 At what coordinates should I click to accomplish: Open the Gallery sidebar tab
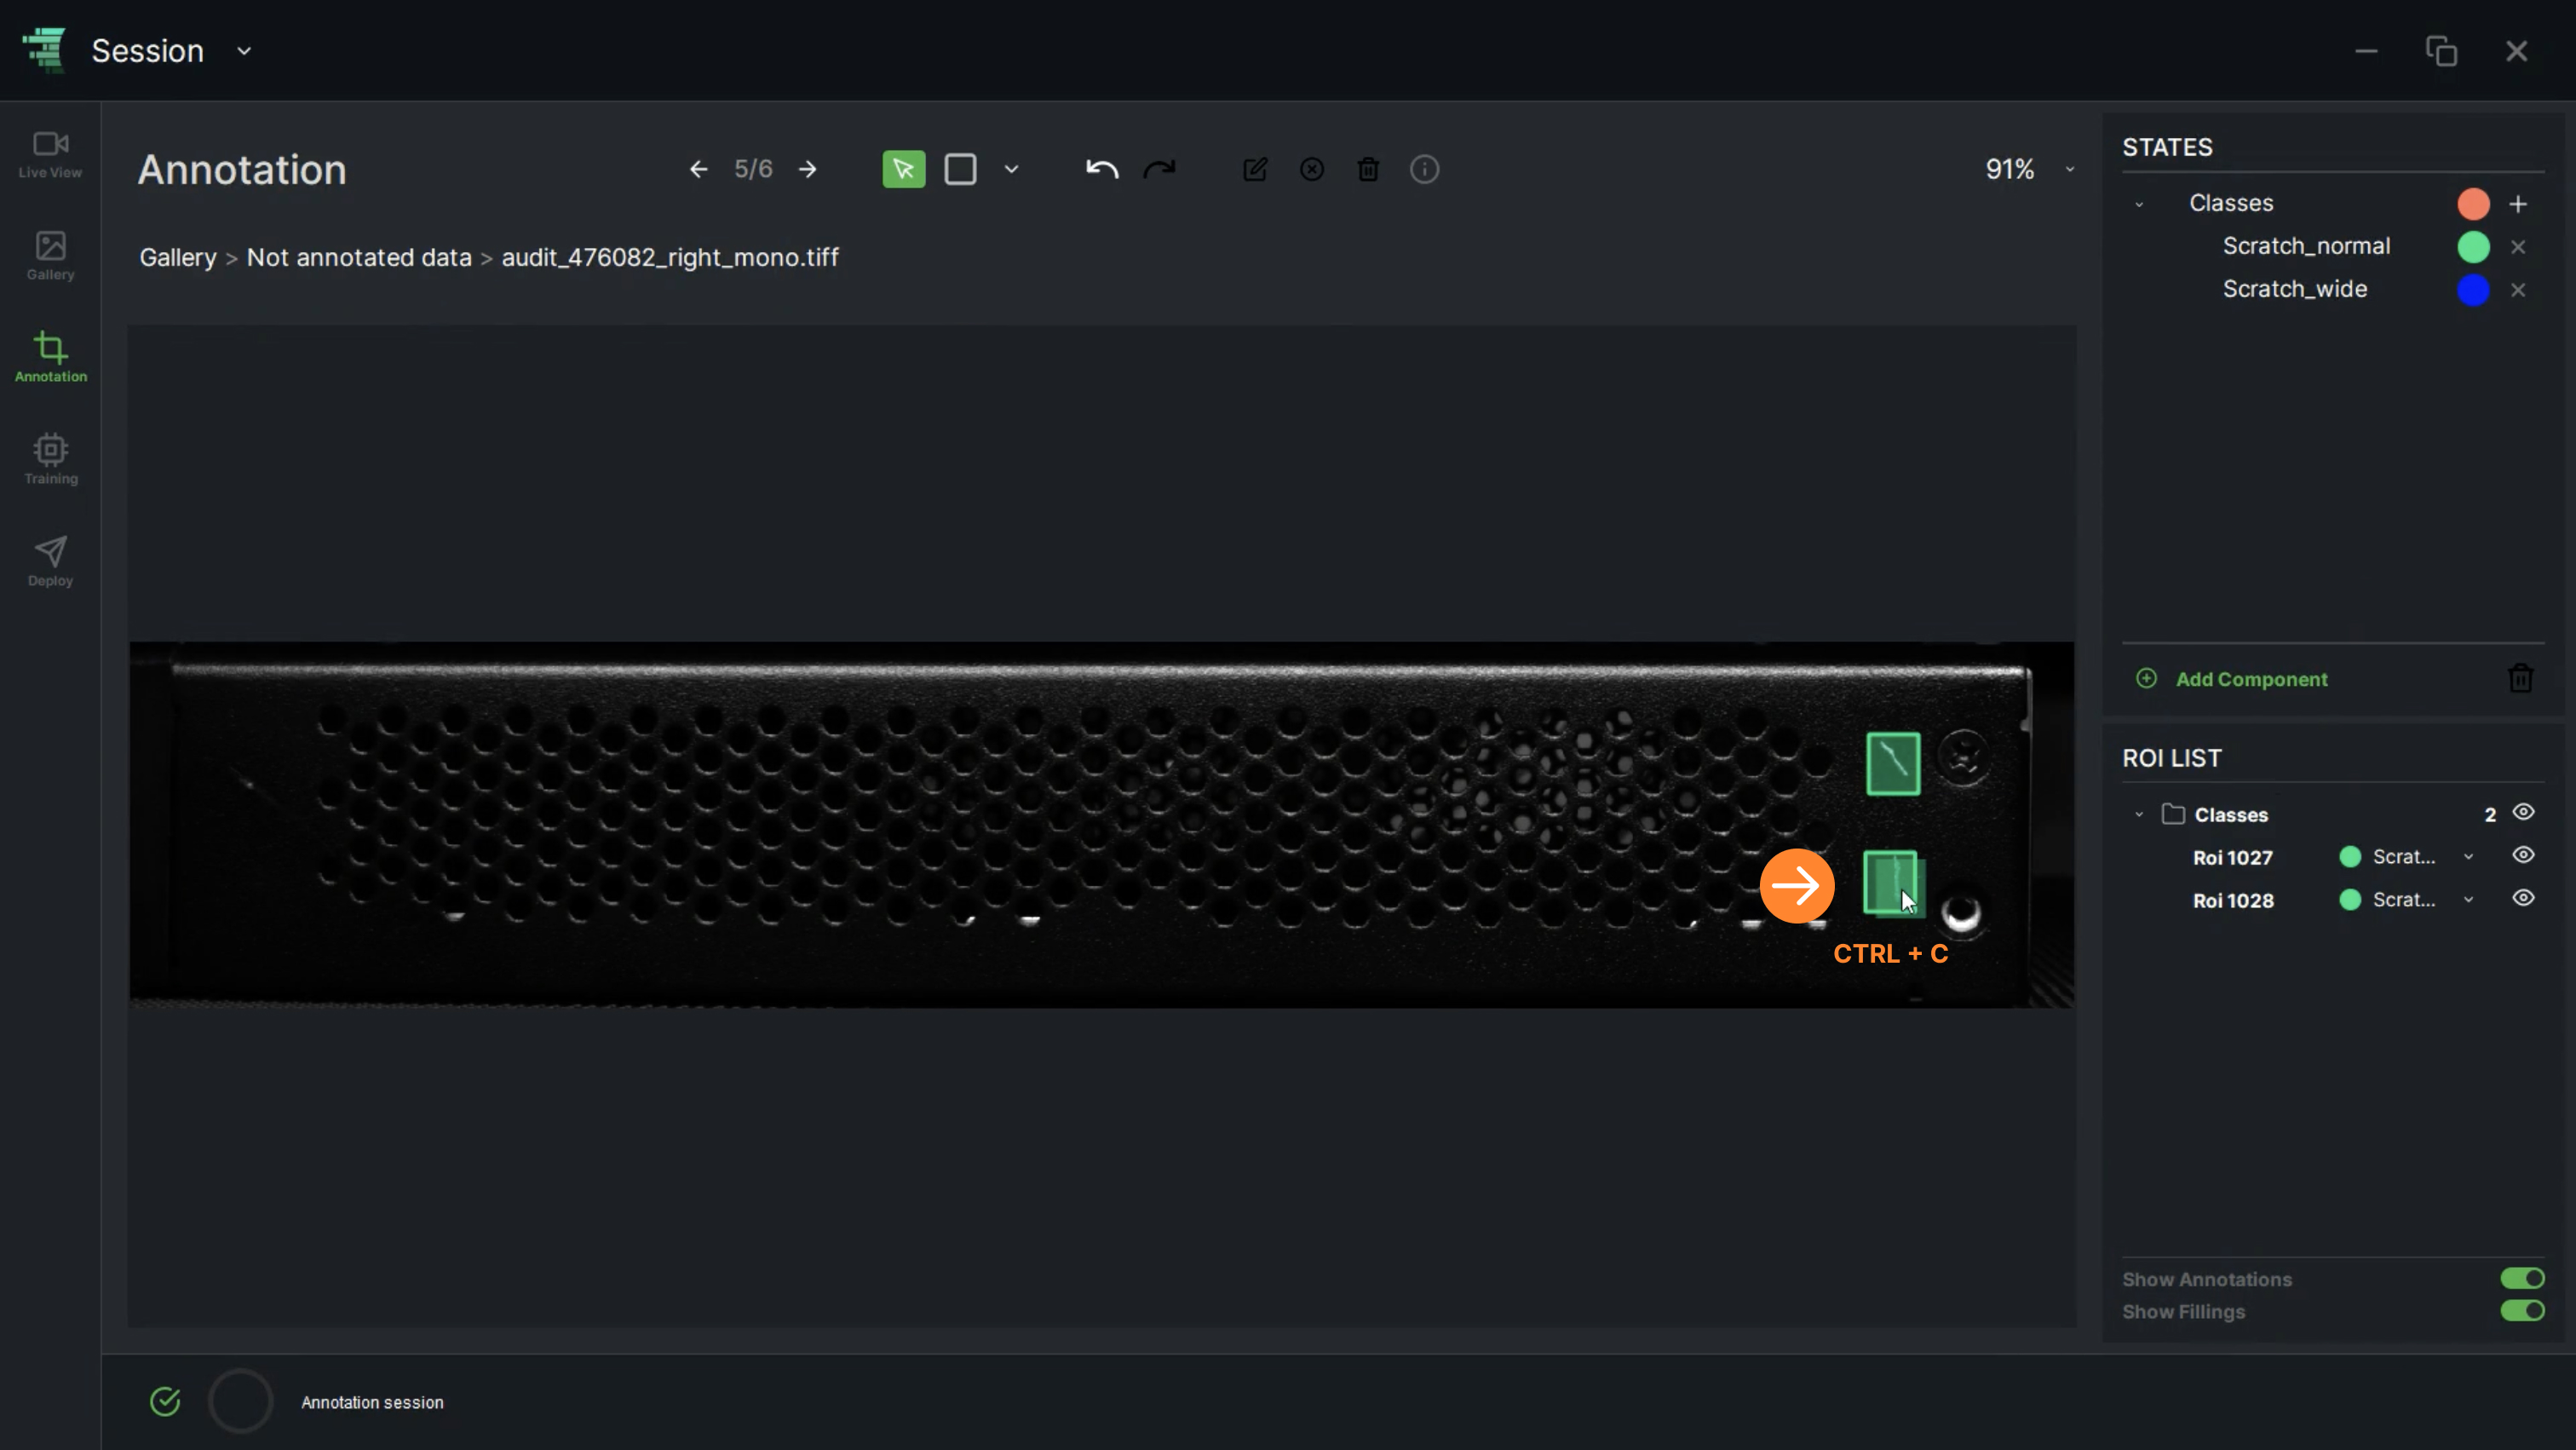coord(50,256)
